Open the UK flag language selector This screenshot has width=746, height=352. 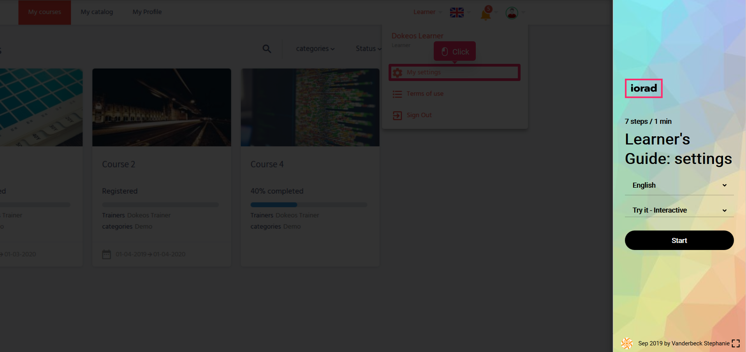coord(457,12)
